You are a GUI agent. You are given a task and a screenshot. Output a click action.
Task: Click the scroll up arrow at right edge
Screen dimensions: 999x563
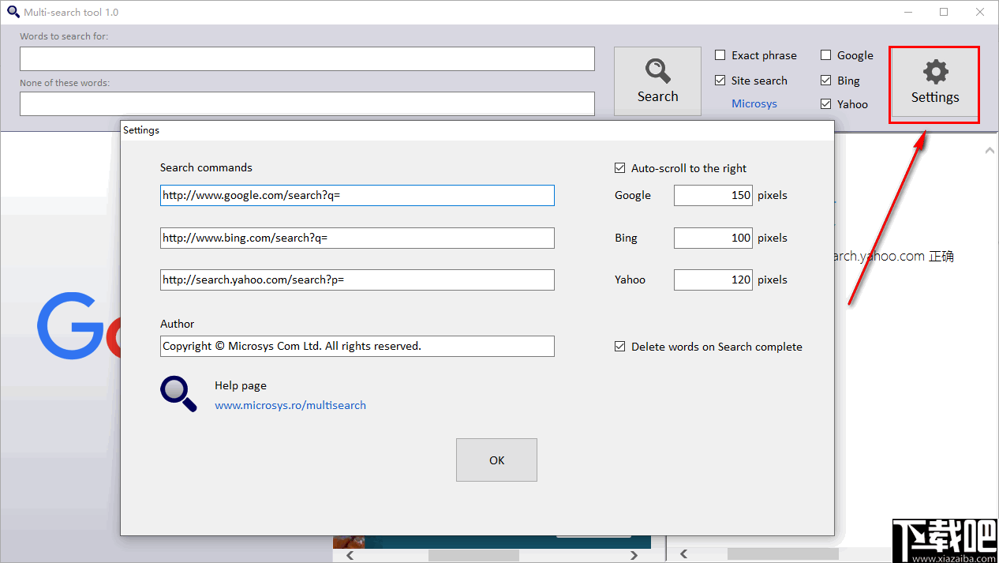990,151
